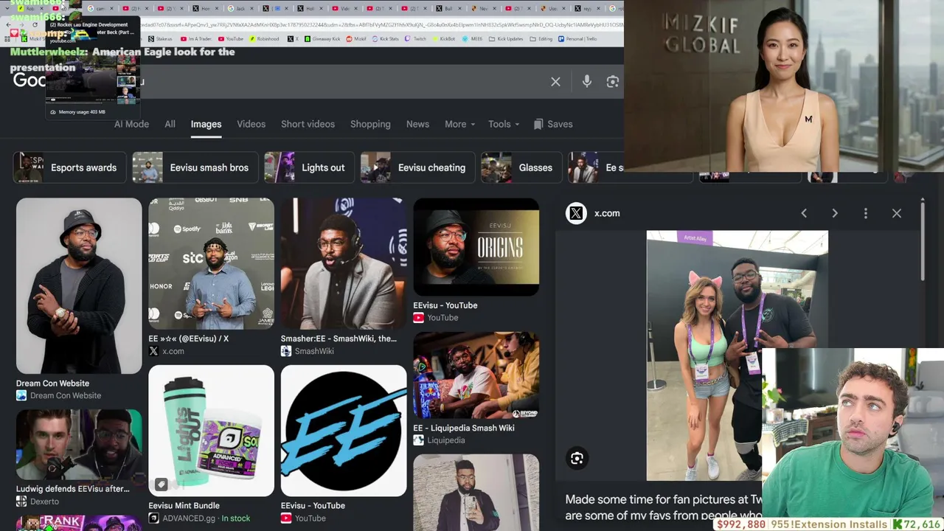Click the SmashWiki source icon
This screenshot has width=944, height=531.
[x=286, y=351]
